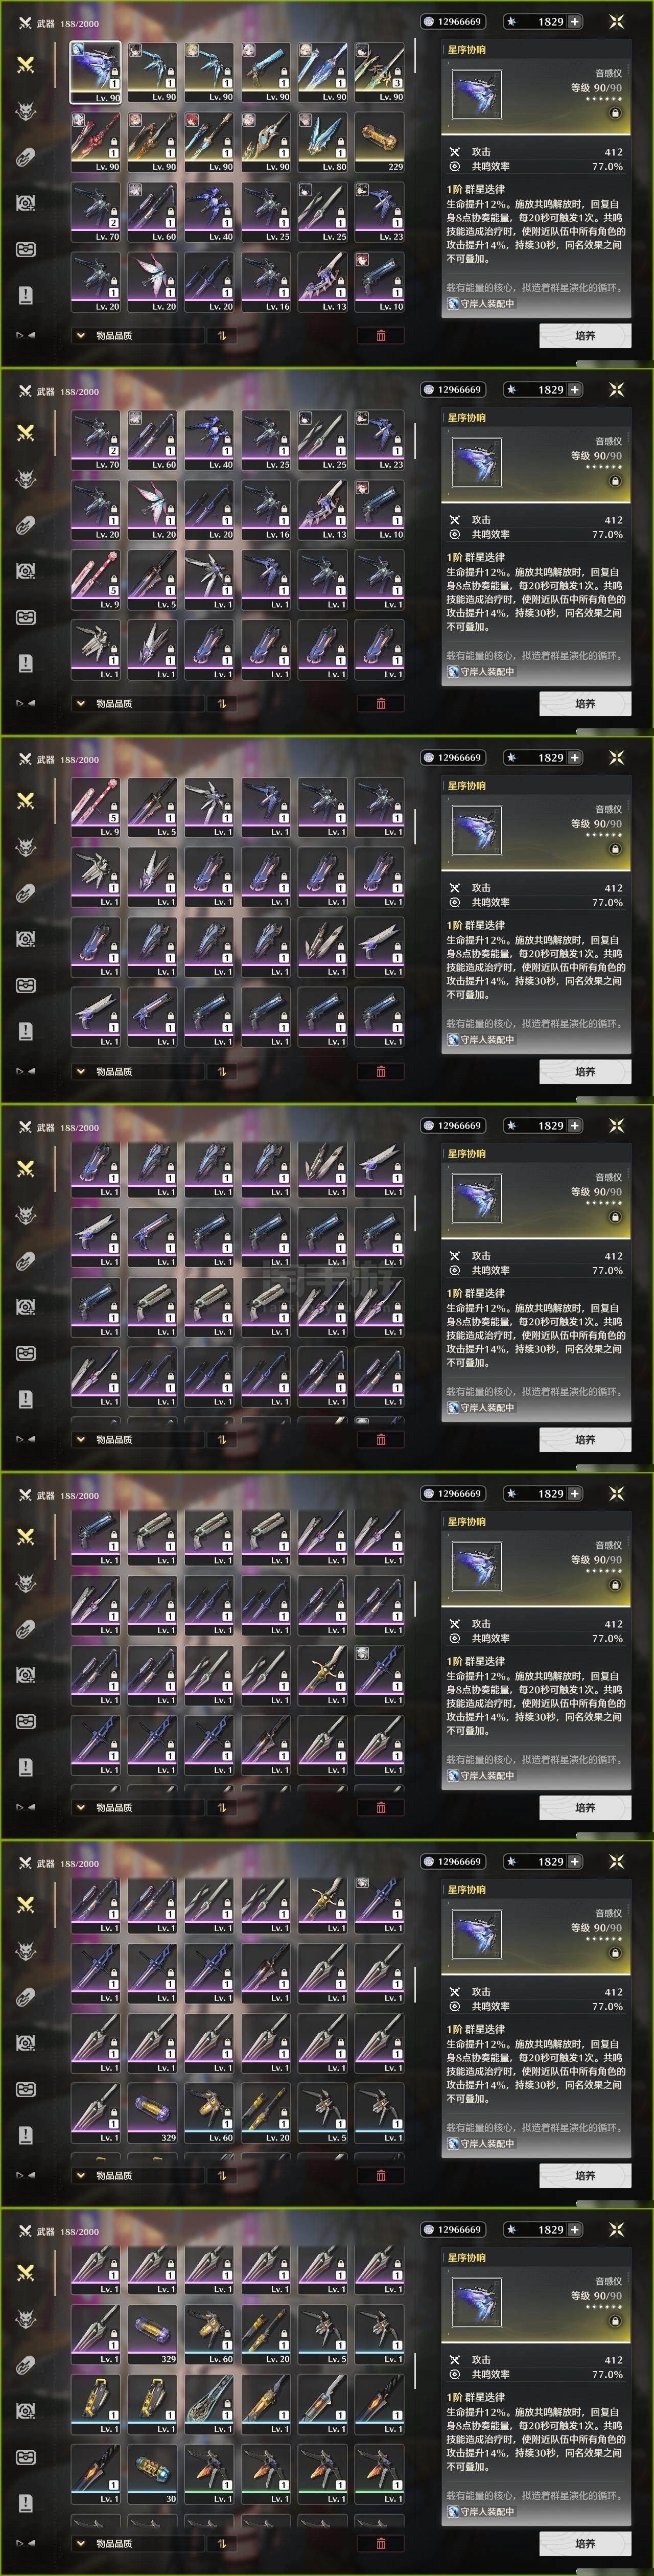
Task: Toggle sort order arrows in bottommost screenshot
Action: tap(222, 2543)
